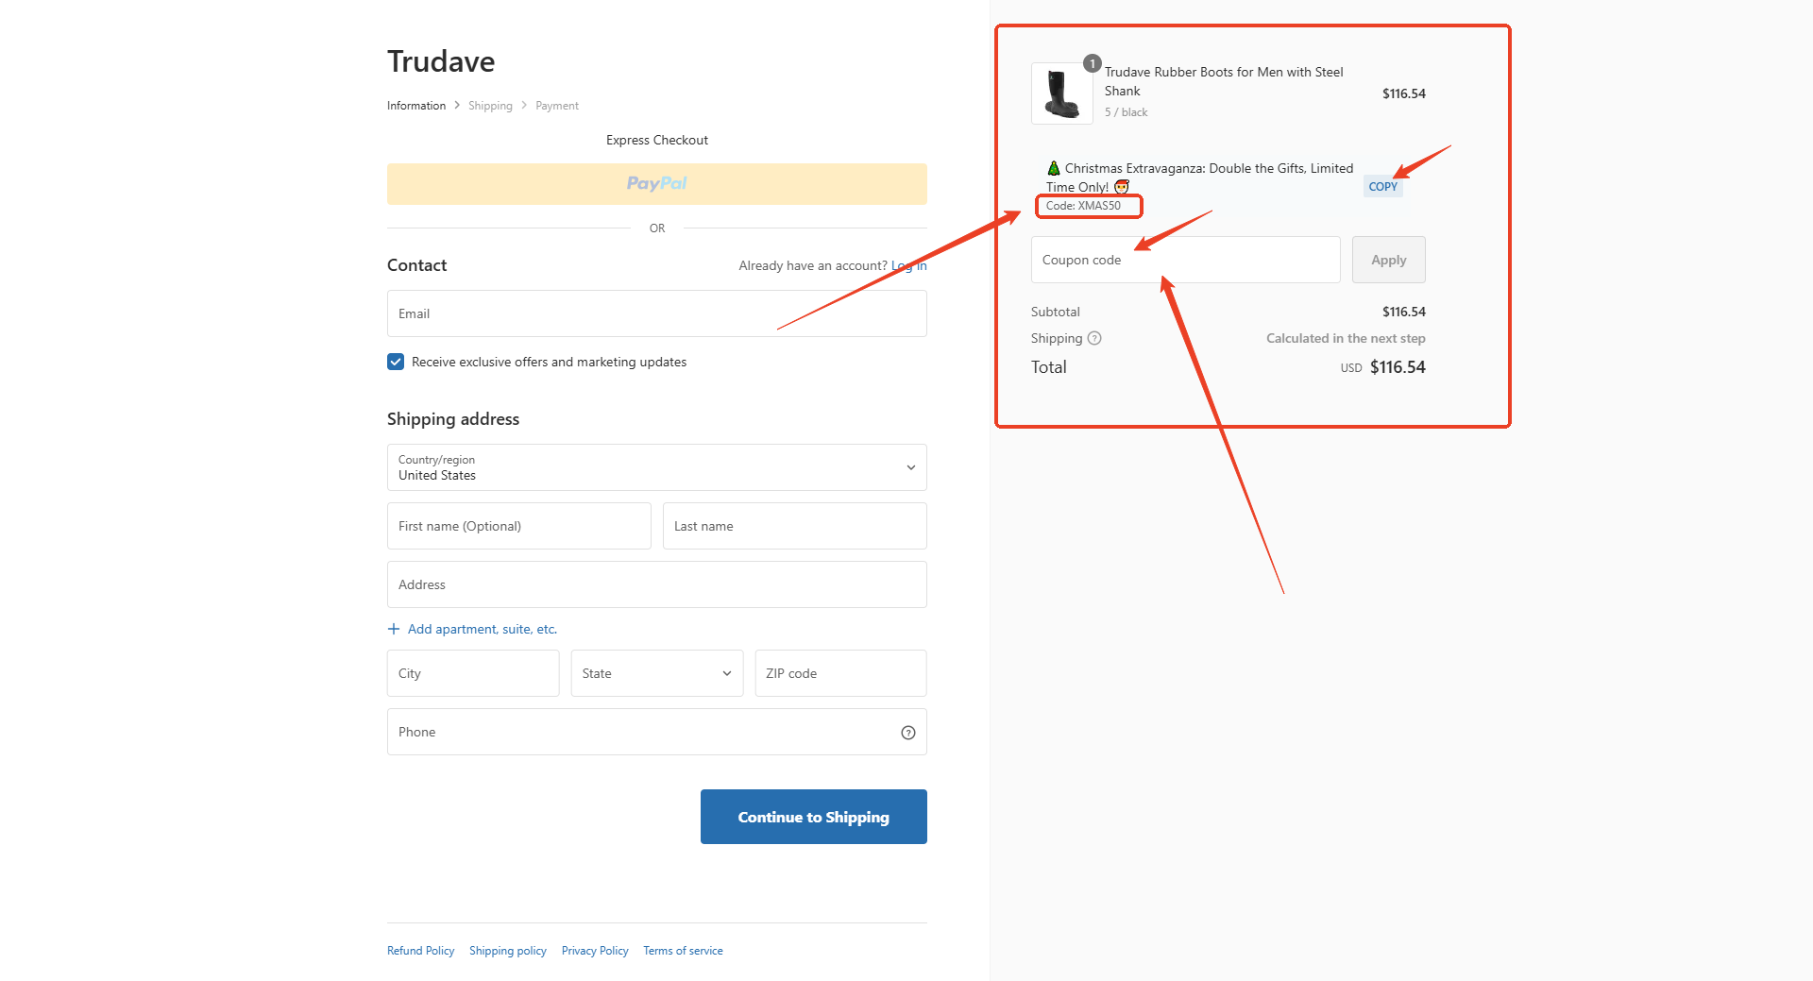Screen dimensions: 1813x981
Task: Open the Refund Policy link
Action: pyautogui.click(x=421, y=951)
